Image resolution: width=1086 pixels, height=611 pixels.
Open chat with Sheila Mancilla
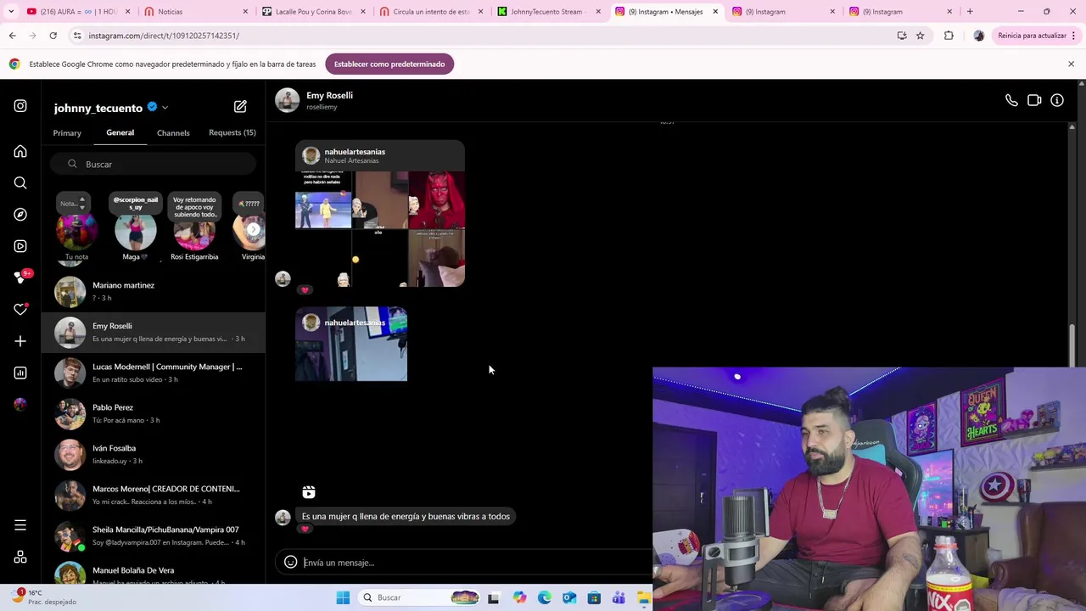pyautogui.click(x=153, y=536)
